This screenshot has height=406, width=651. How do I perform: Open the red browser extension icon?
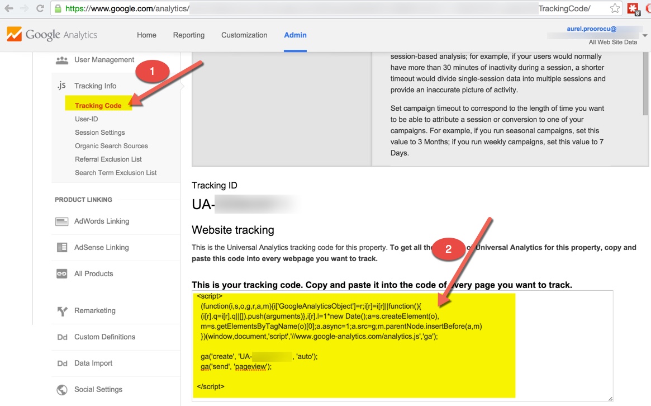[633, 9]
